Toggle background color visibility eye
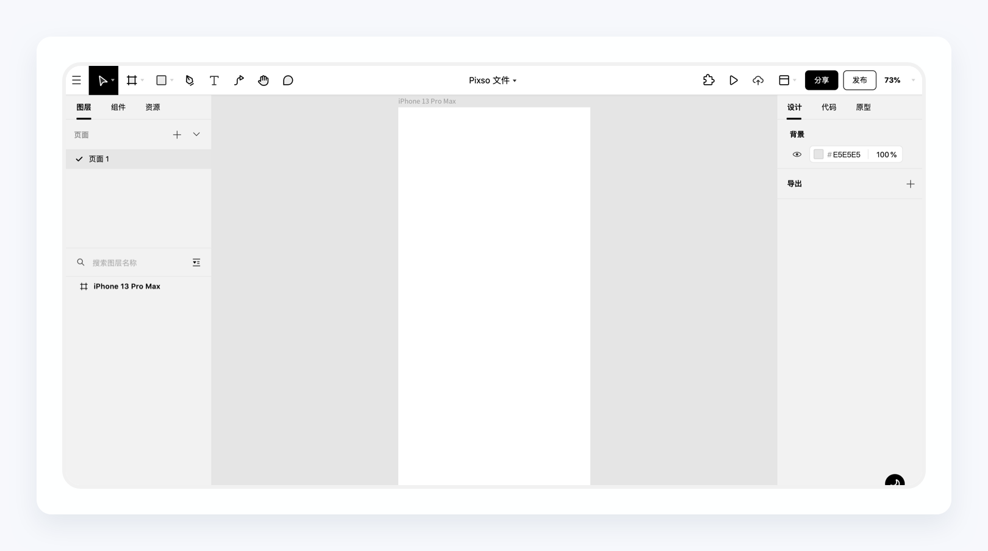988x551 pixels. coord(796,155)
